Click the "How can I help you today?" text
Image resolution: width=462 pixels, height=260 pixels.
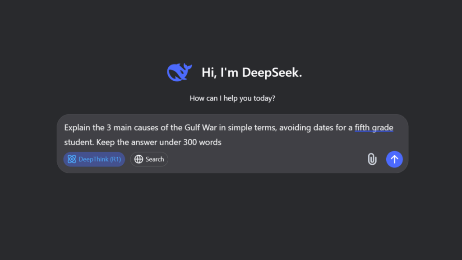point(232,98)
